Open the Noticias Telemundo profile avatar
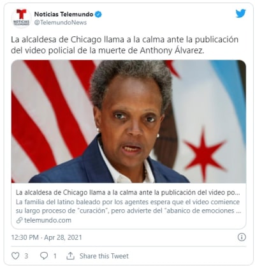 tap(21, 18)
